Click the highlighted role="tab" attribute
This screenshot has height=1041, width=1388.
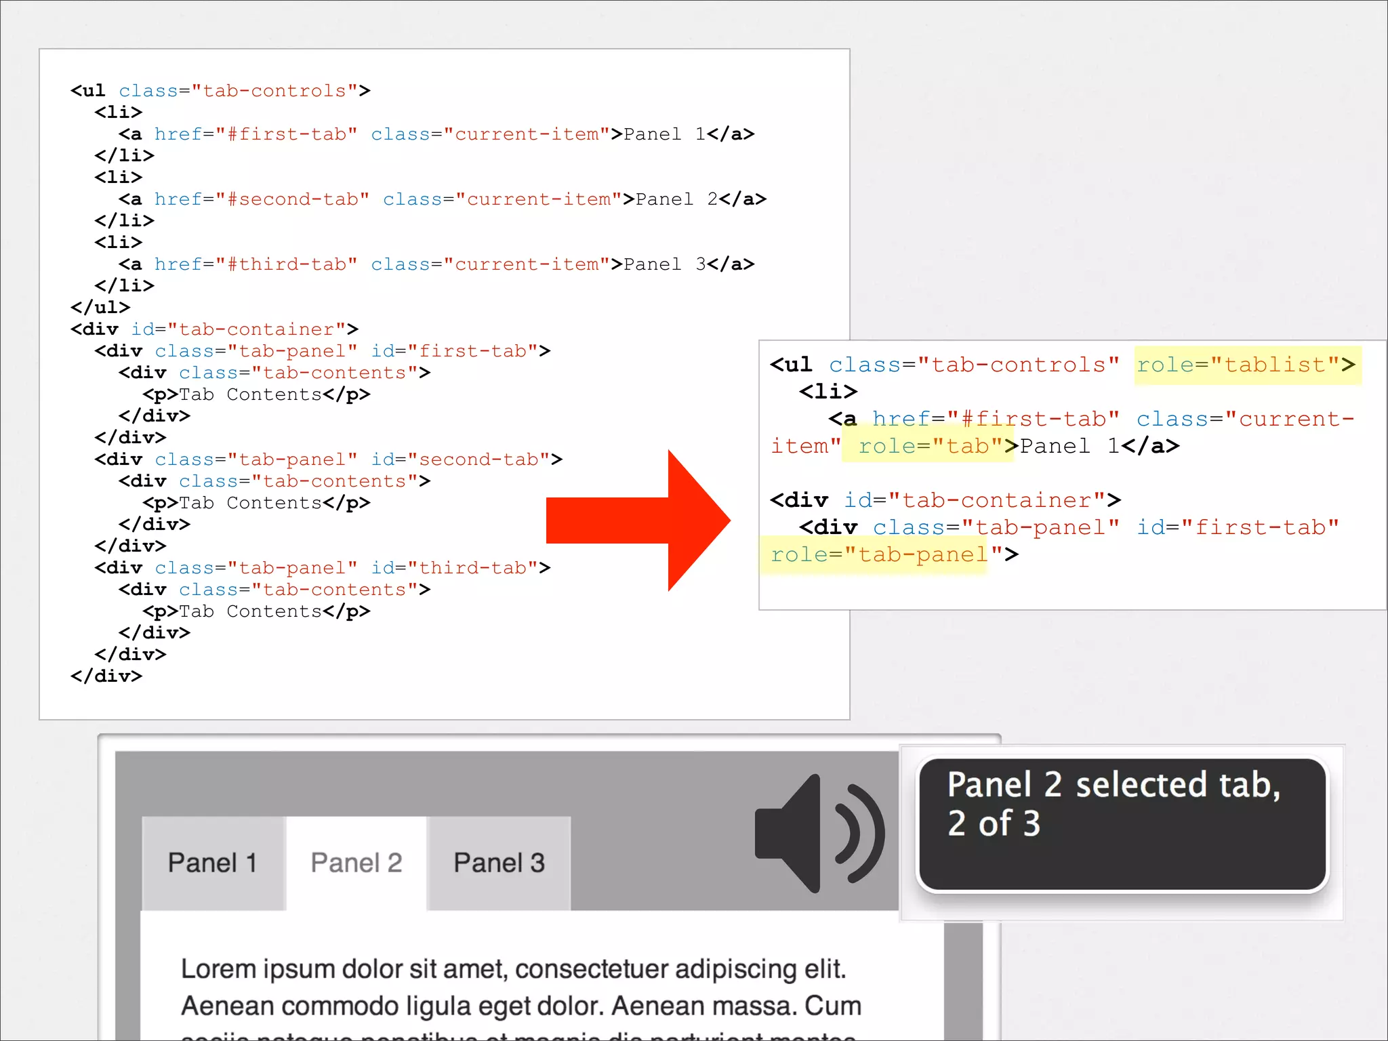point(928,446)
